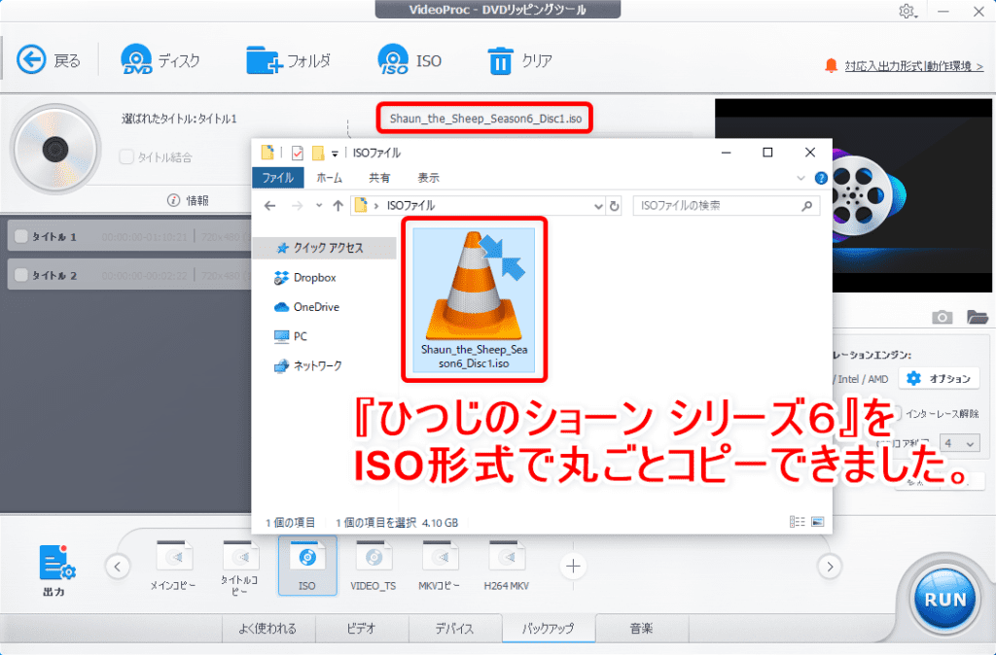The height and width of the screenshot is (655, 996).
Task: Open the Folder (フォルダ) source icon
Action: [264, 60]
